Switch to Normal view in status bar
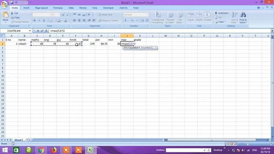 pyautogui.click(x=228, y=144)
